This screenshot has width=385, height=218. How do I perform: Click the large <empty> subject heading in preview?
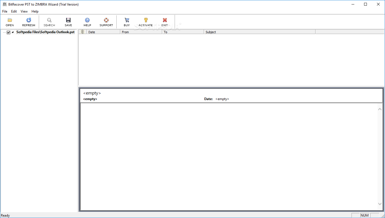point(92,93)
